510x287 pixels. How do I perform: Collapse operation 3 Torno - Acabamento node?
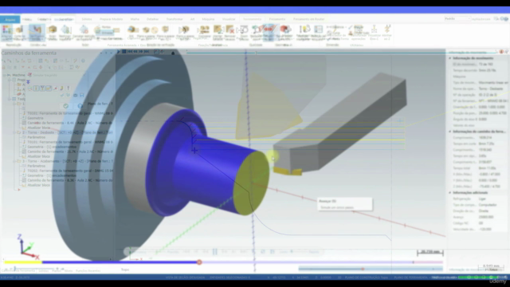pos(14,161)
